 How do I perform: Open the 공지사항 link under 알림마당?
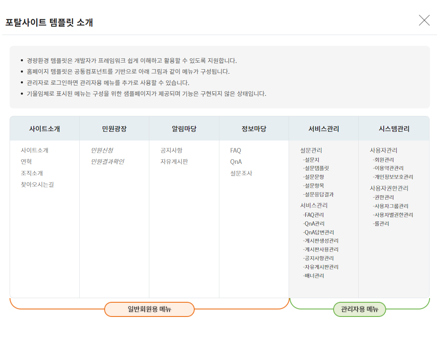171,150
